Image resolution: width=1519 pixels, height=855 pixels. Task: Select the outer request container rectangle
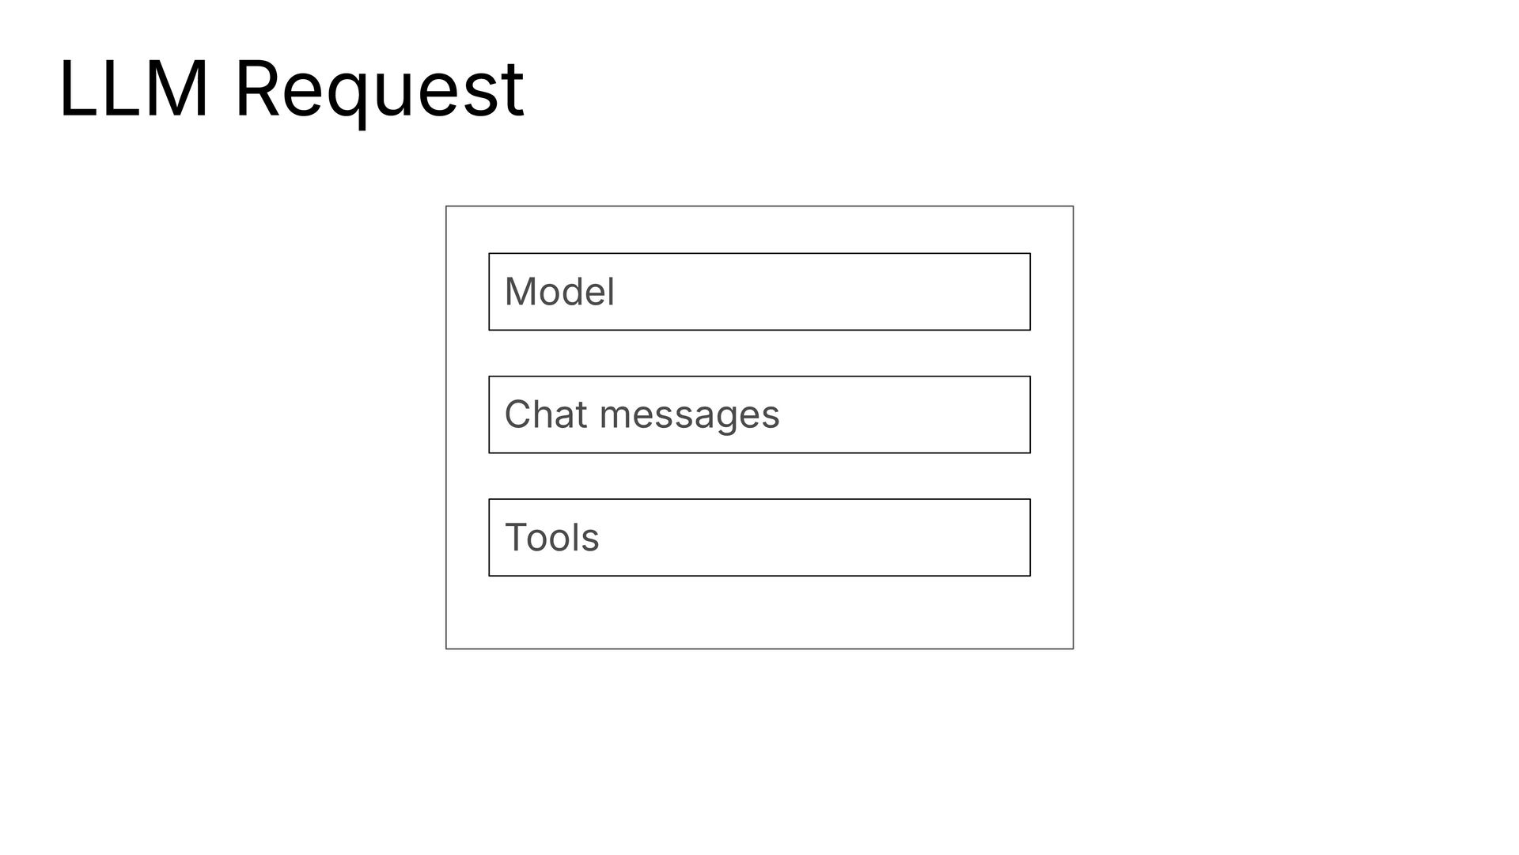(x=759, y=428)
